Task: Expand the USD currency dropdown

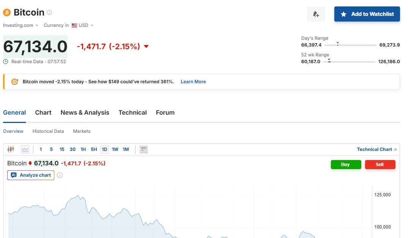Action: [83, 25]
